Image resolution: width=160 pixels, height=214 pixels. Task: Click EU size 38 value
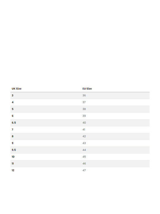(84, 109)
